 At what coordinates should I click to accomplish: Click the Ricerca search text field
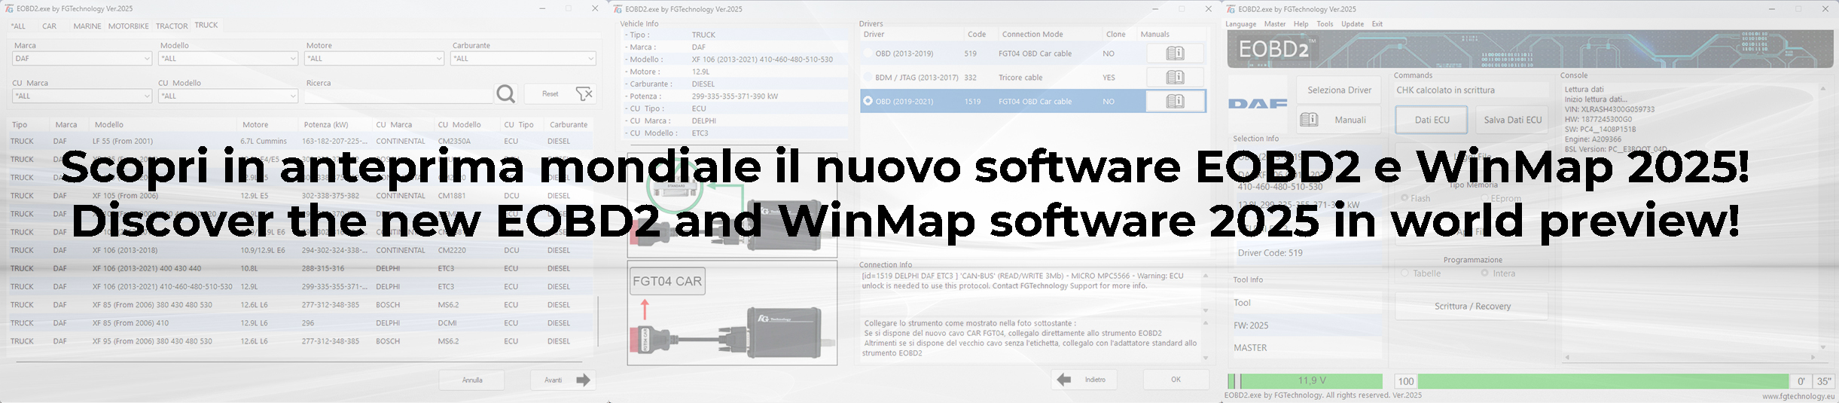point(398,96)
